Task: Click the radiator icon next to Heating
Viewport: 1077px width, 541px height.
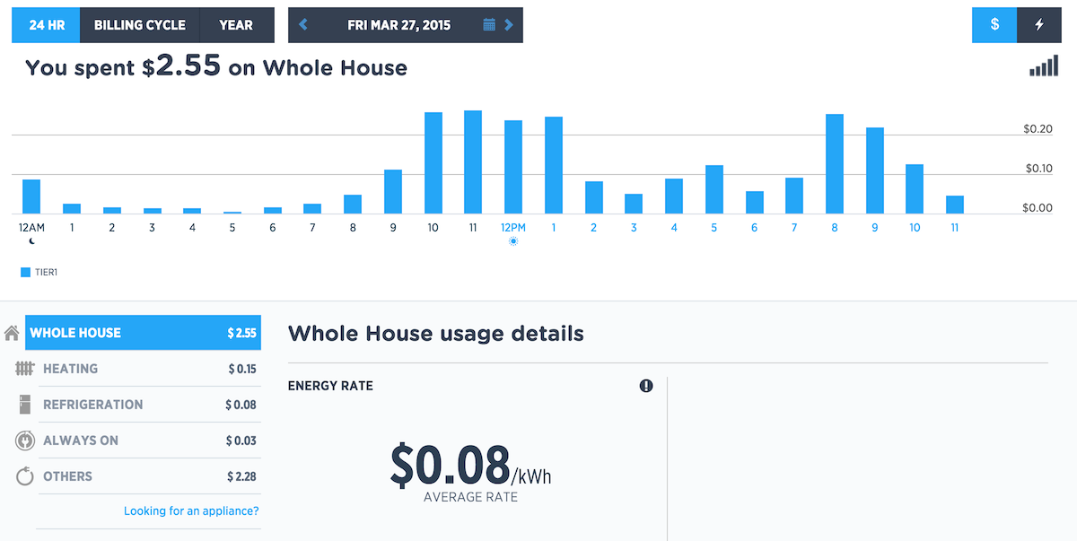Action: coord(25,369)
